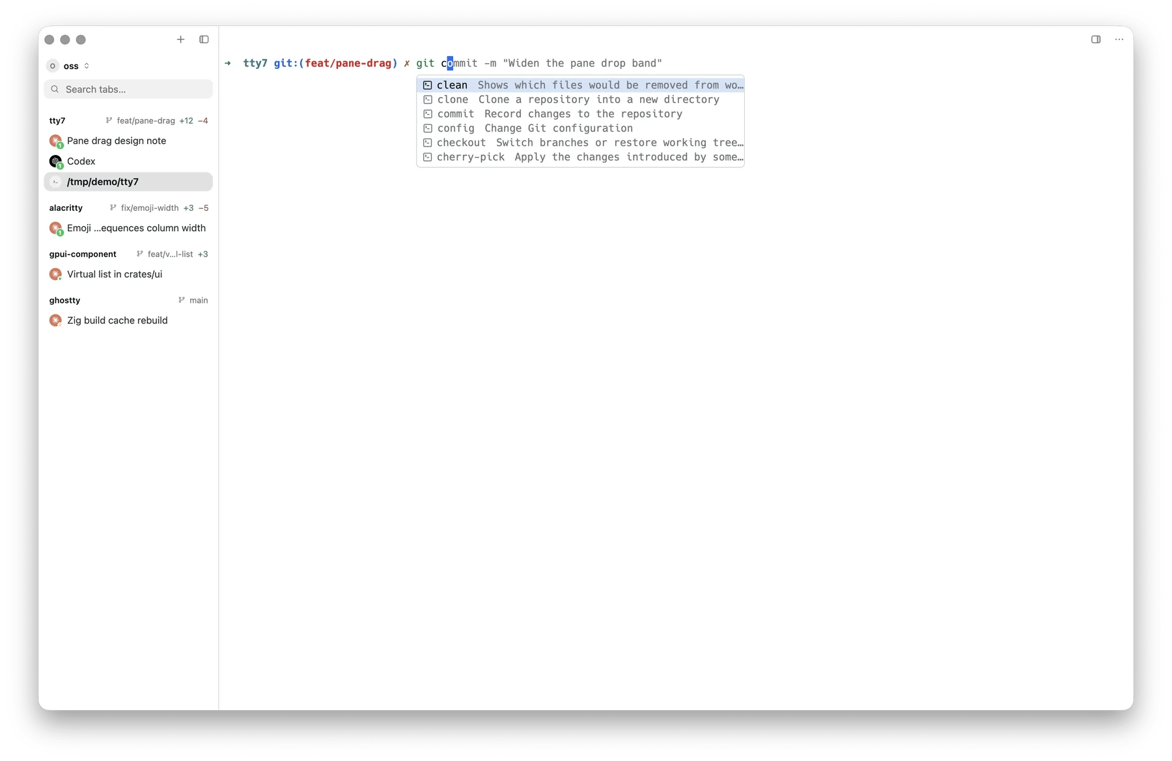Click the ghostty project group header

(x=64, y=300)
